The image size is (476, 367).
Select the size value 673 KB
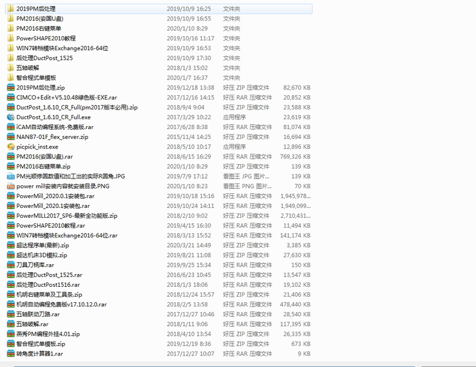click(301, 344)
